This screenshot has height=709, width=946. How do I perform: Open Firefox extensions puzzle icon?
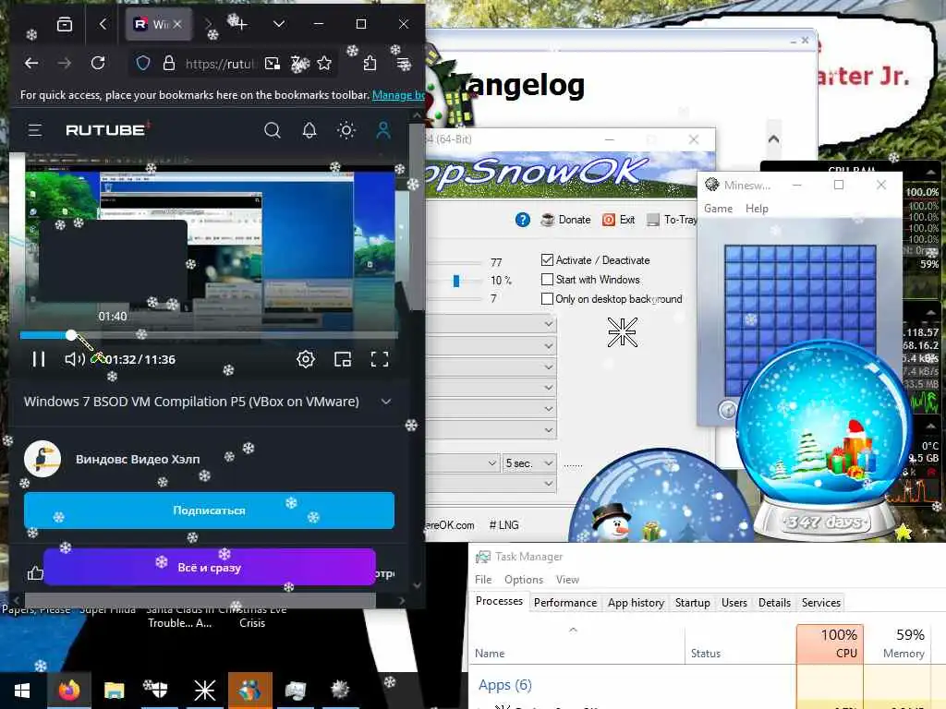370,63
